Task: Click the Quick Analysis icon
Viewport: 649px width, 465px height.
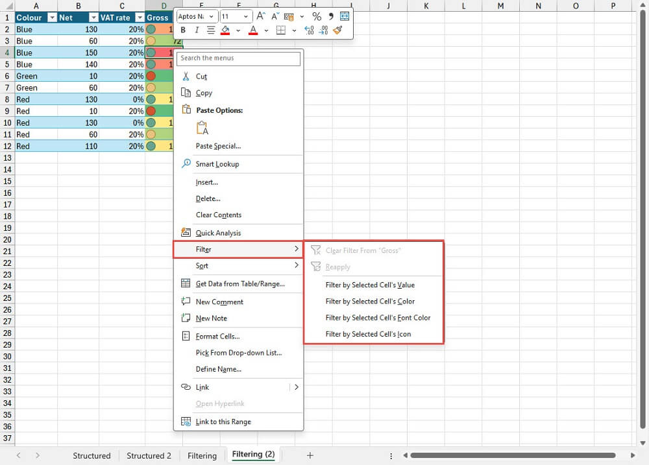Action: 184,232
